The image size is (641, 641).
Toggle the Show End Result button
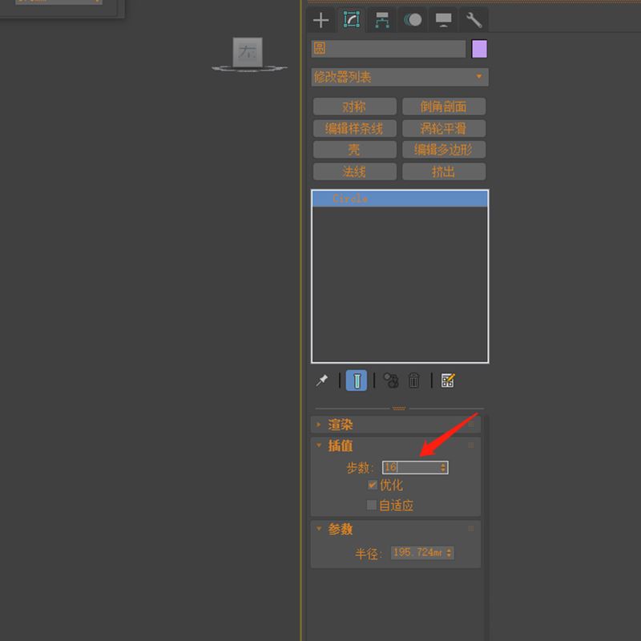(357, 381)
